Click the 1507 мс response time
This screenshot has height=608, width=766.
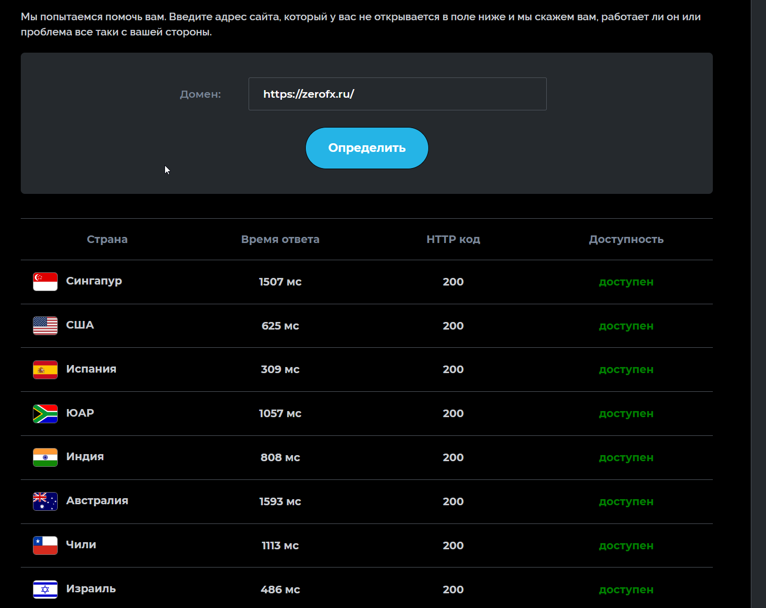point(280,282)
